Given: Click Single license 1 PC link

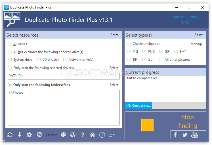Looking at the screenshot, I should tap(185, 20).
